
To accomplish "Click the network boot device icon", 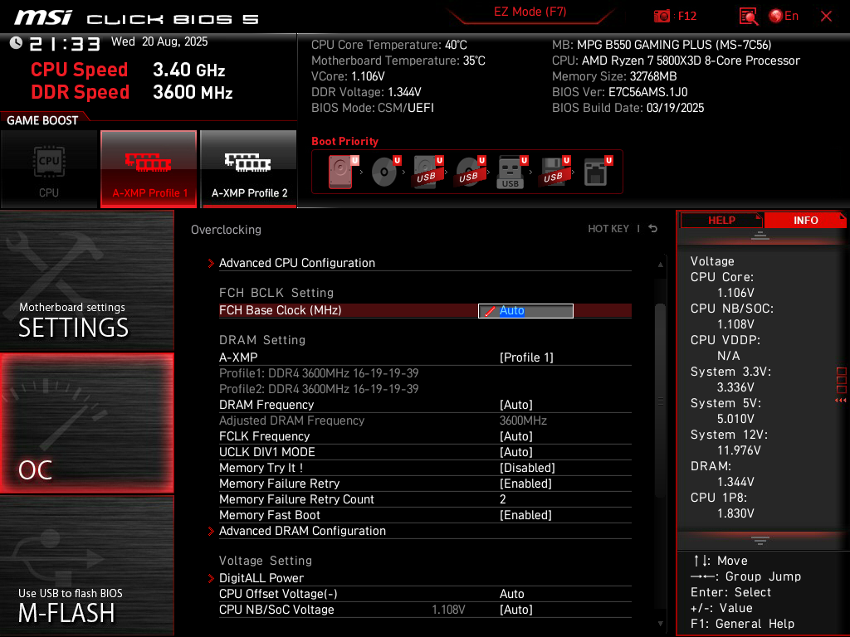I will click(x=596, y=170).
